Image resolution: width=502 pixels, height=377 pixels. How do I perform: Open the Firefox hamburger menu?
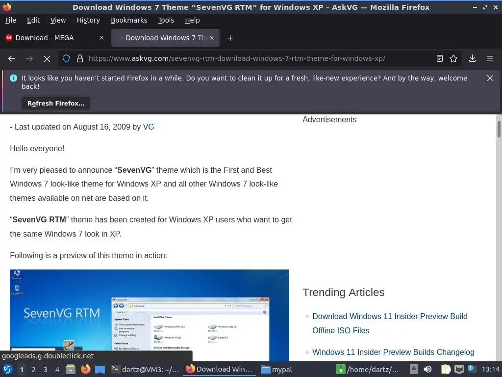coord(490,58)
